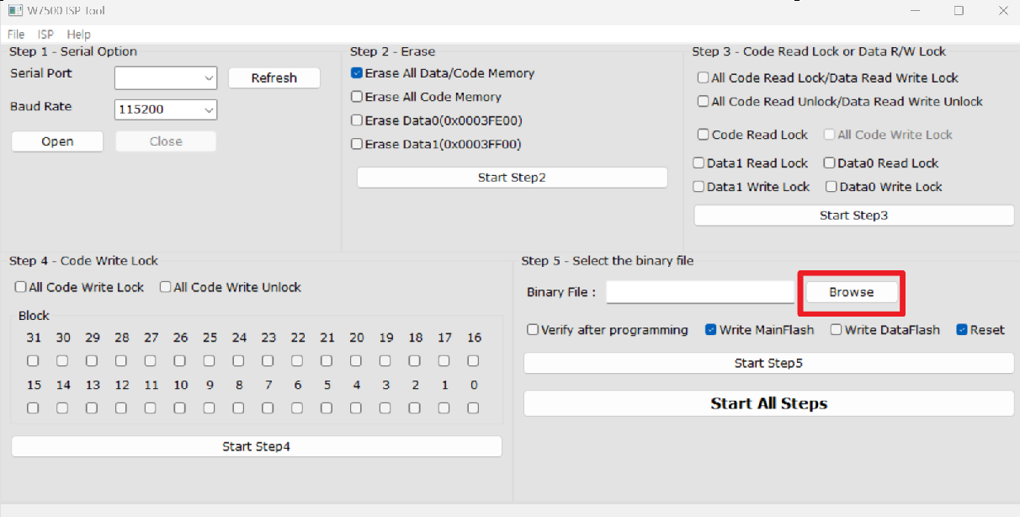Enable the Data1 Write Lock checkbox
1020x517 pixels.
click(699, 187)
